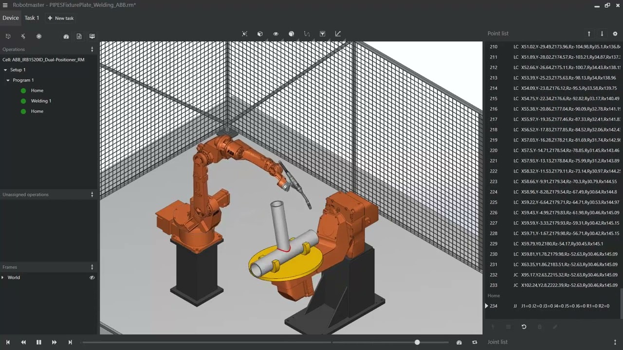Open the filter icon above the viewport
The height and width of the screenshot is (350, 623).
tap(322, 34)
